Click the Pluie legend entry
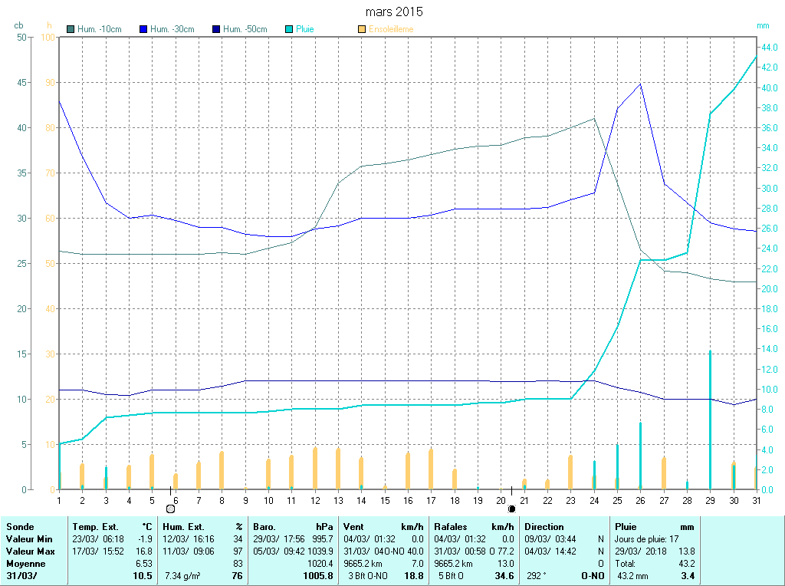 click(x=304, y=29)
